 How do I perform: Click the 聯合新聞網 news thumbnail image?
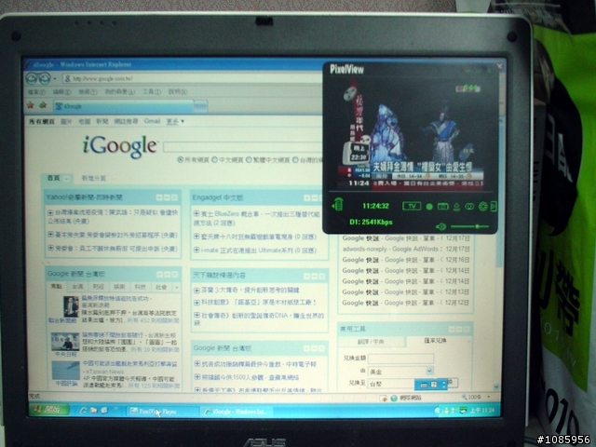click(71, 306)
